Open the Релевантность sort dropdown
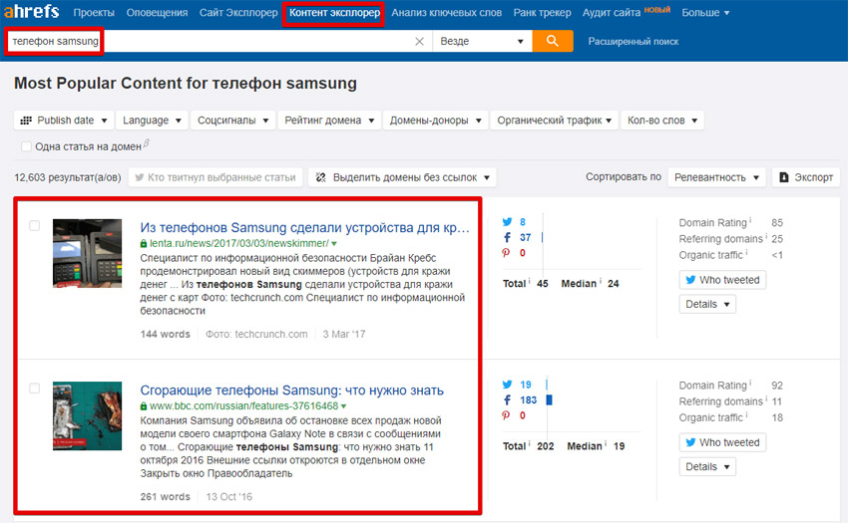 pyautogui.click(x=716, y=177)
